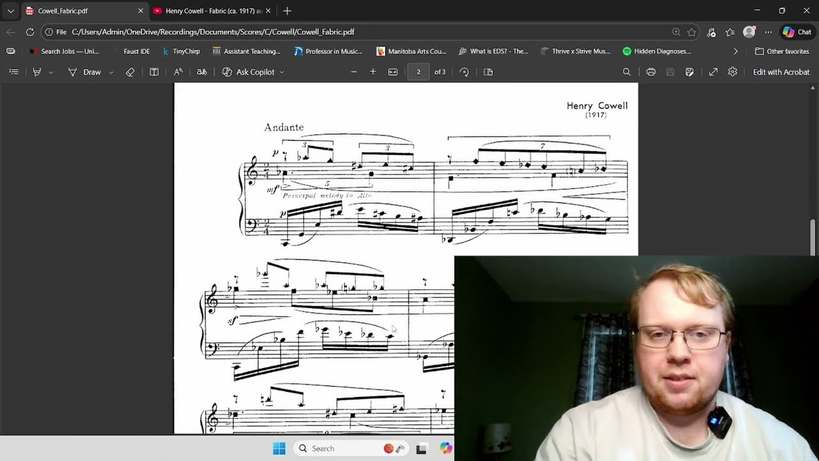Zoom out the PDF with minus
The width and height of the screenshot is (819, 461).
click(x=354, y=72)
